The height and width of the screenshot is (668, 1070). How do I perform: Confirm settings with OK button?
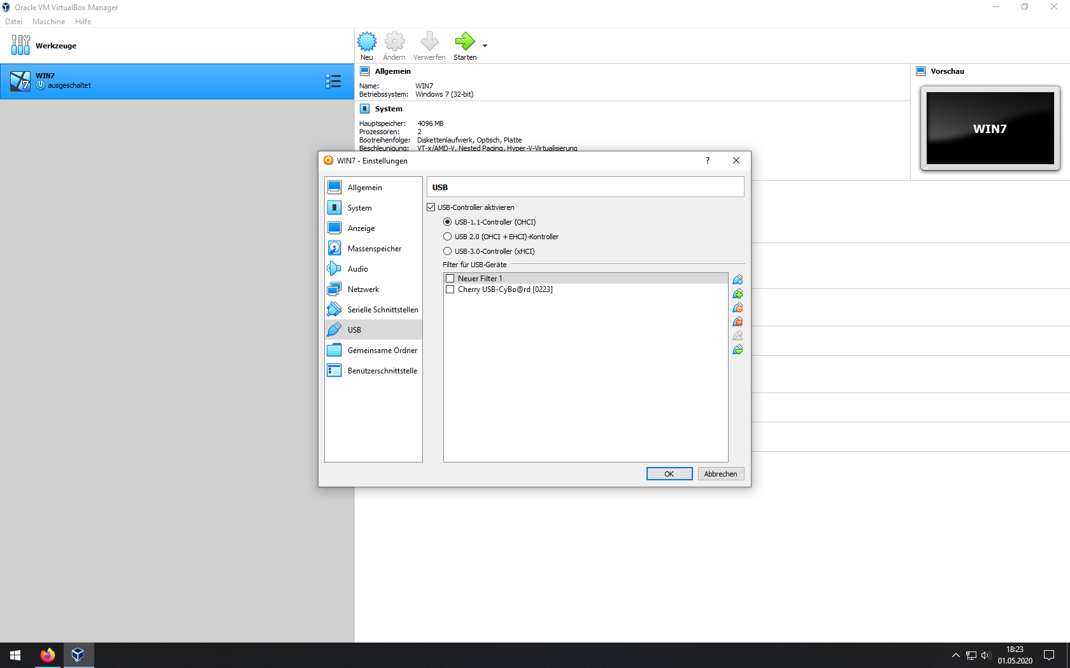point(669,474)
